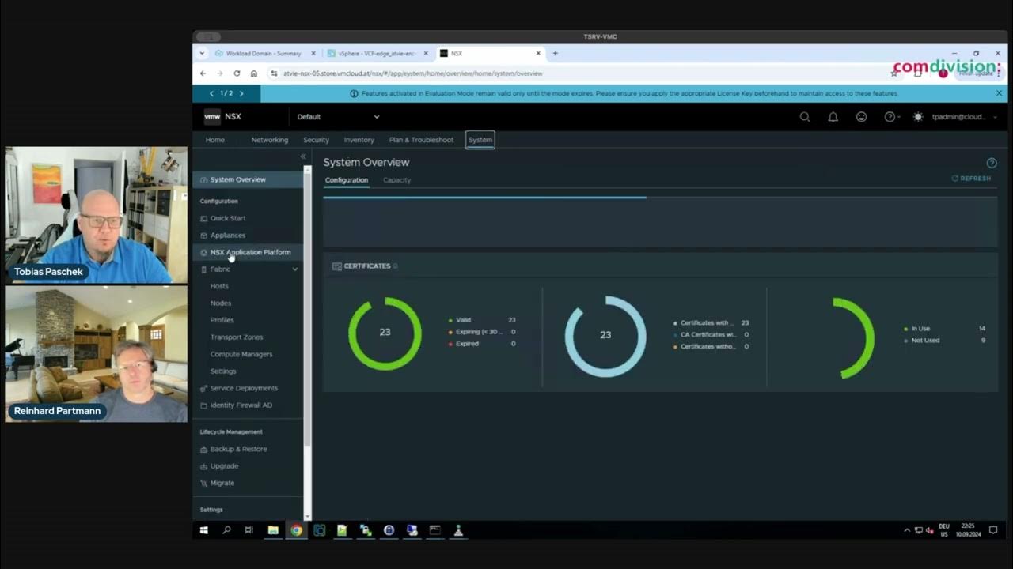Open the Networking menu tab
1013x569 pixels.
tap(270, 140)
